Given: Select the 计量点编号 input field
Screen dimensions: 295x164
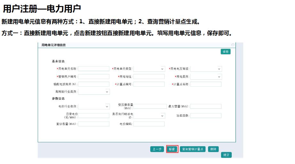Looking at the screenshot, I should coord(149,84).
